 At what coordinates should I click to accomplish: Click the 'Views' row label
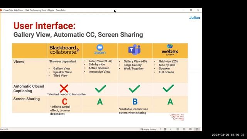pos(19,62)
